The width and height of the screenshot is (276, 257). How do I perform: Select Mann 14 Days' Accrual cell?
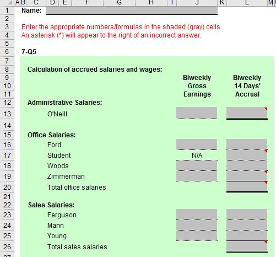247,225
